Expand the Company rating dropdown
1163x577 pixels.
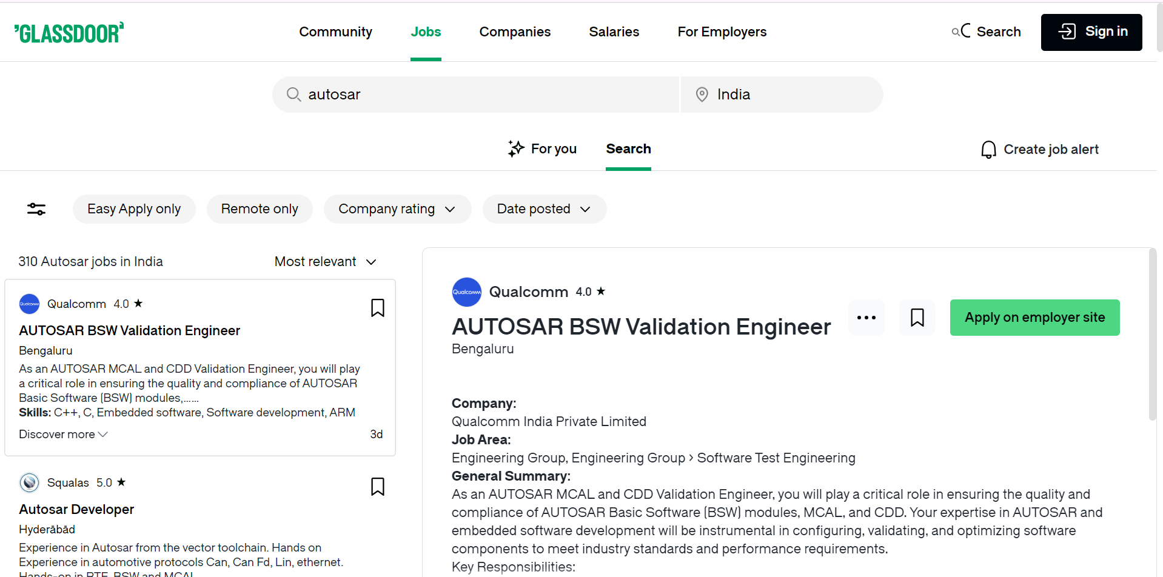[x=397, y=209]
